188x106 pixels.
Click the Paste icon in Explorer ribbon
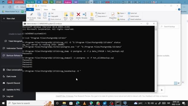(45, 16)
